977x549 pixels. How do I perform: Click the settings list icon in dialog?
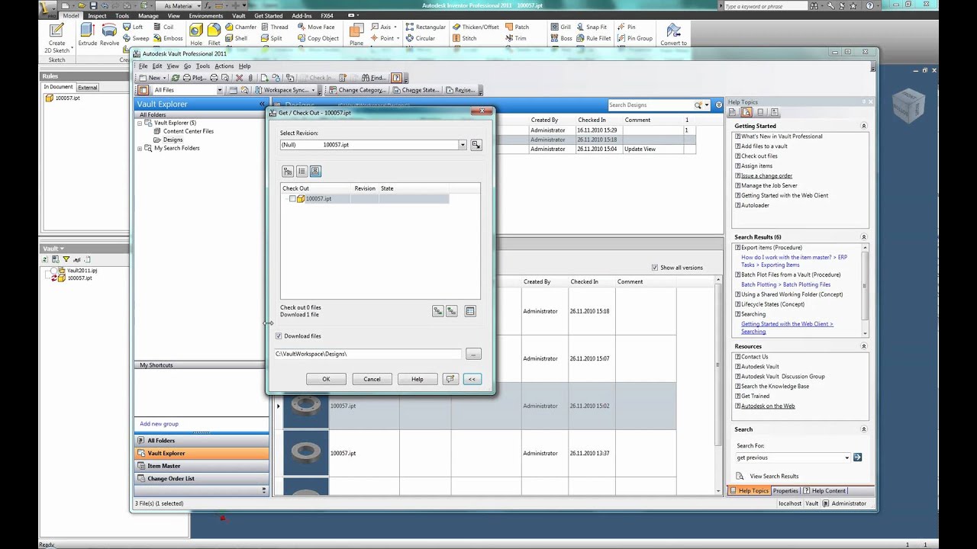[x=470, y=311]
